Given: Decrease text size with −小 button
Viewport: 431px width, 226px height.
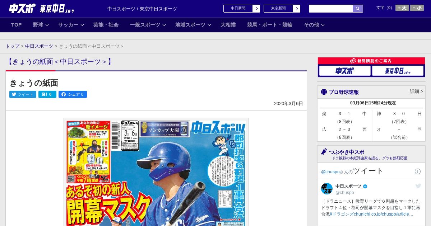Looking at the screenshot, I should tap(417, 8).
